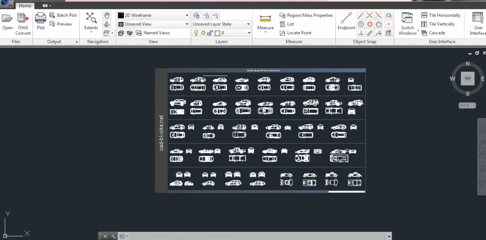This screenshot has height=240, width=486.
Task: Open the WCS coordinate system dropdown
Action: pyautogui.click(x=467, y=105)
